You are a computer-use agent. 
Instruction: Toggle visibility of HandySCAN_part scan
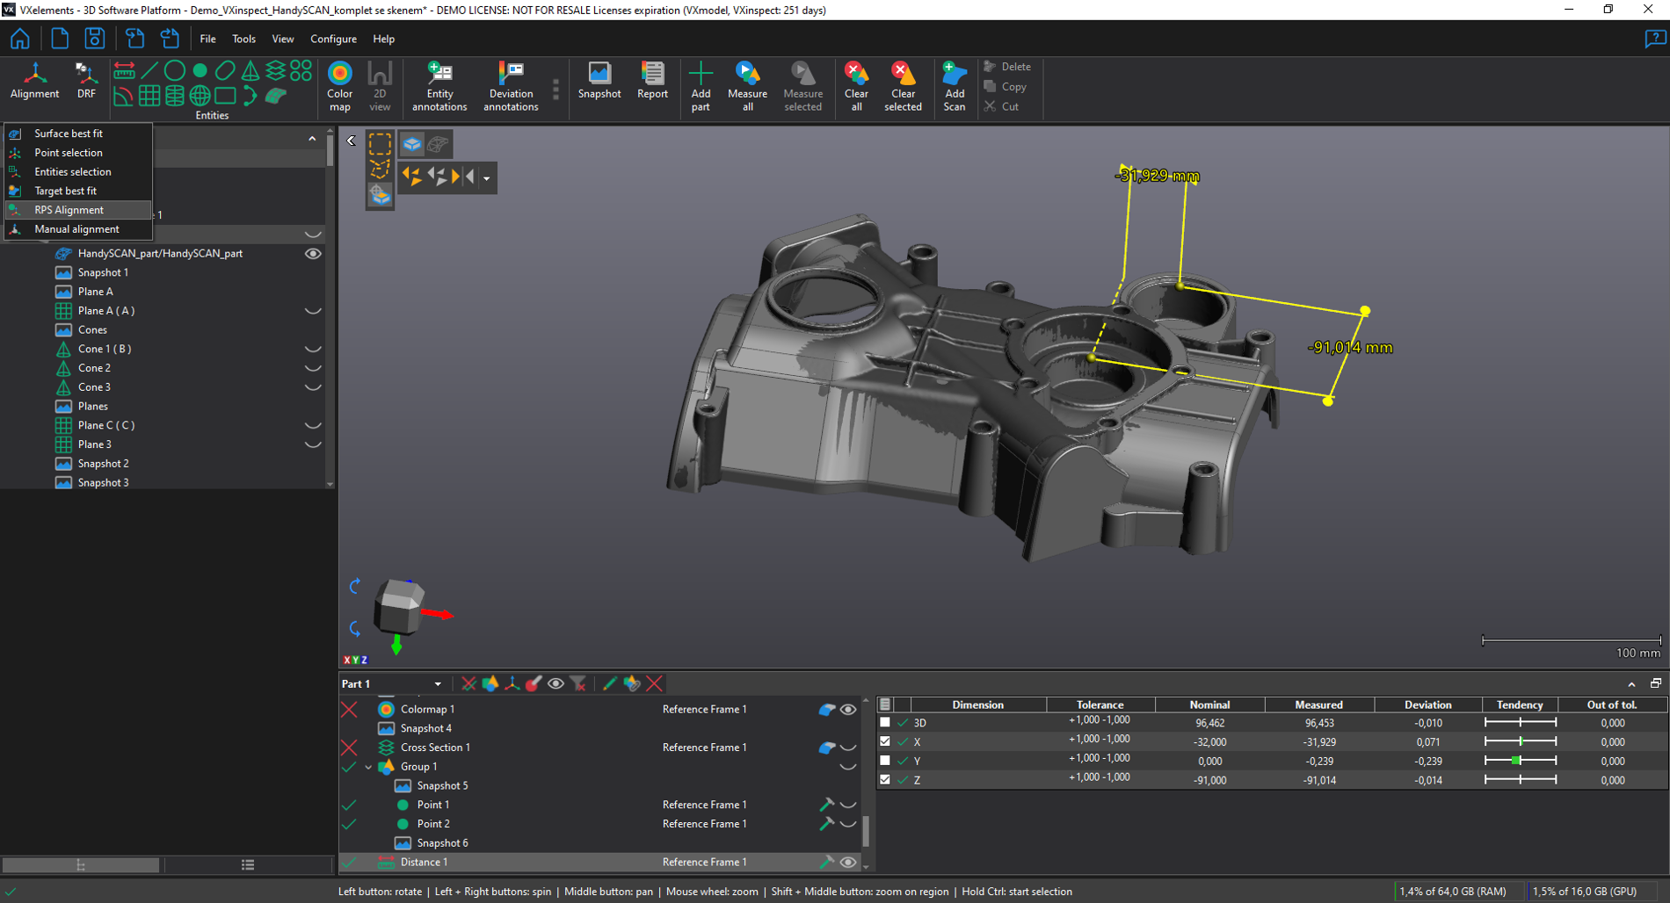[x=312, y=254]
